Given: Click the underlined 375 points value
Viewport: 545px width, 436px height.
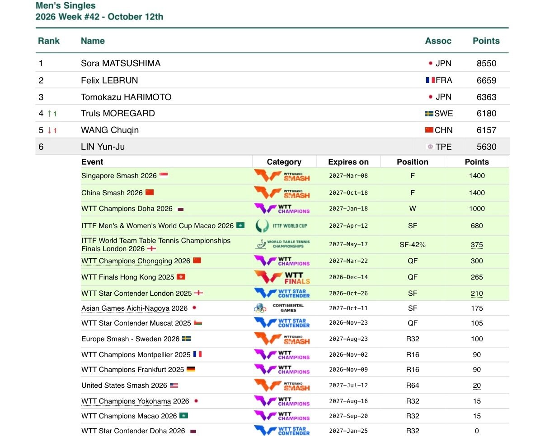Looking at the screenshot, I should pyautogui.click(x=477, y=245).
